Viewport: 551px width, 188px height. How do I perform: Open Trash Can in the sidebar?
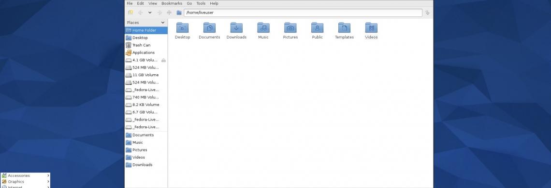tap(146, 45)
